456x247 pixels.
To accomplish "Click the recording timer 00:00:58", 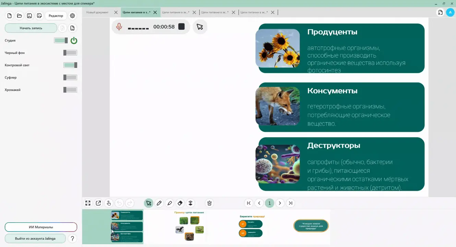I will (164, 27).
